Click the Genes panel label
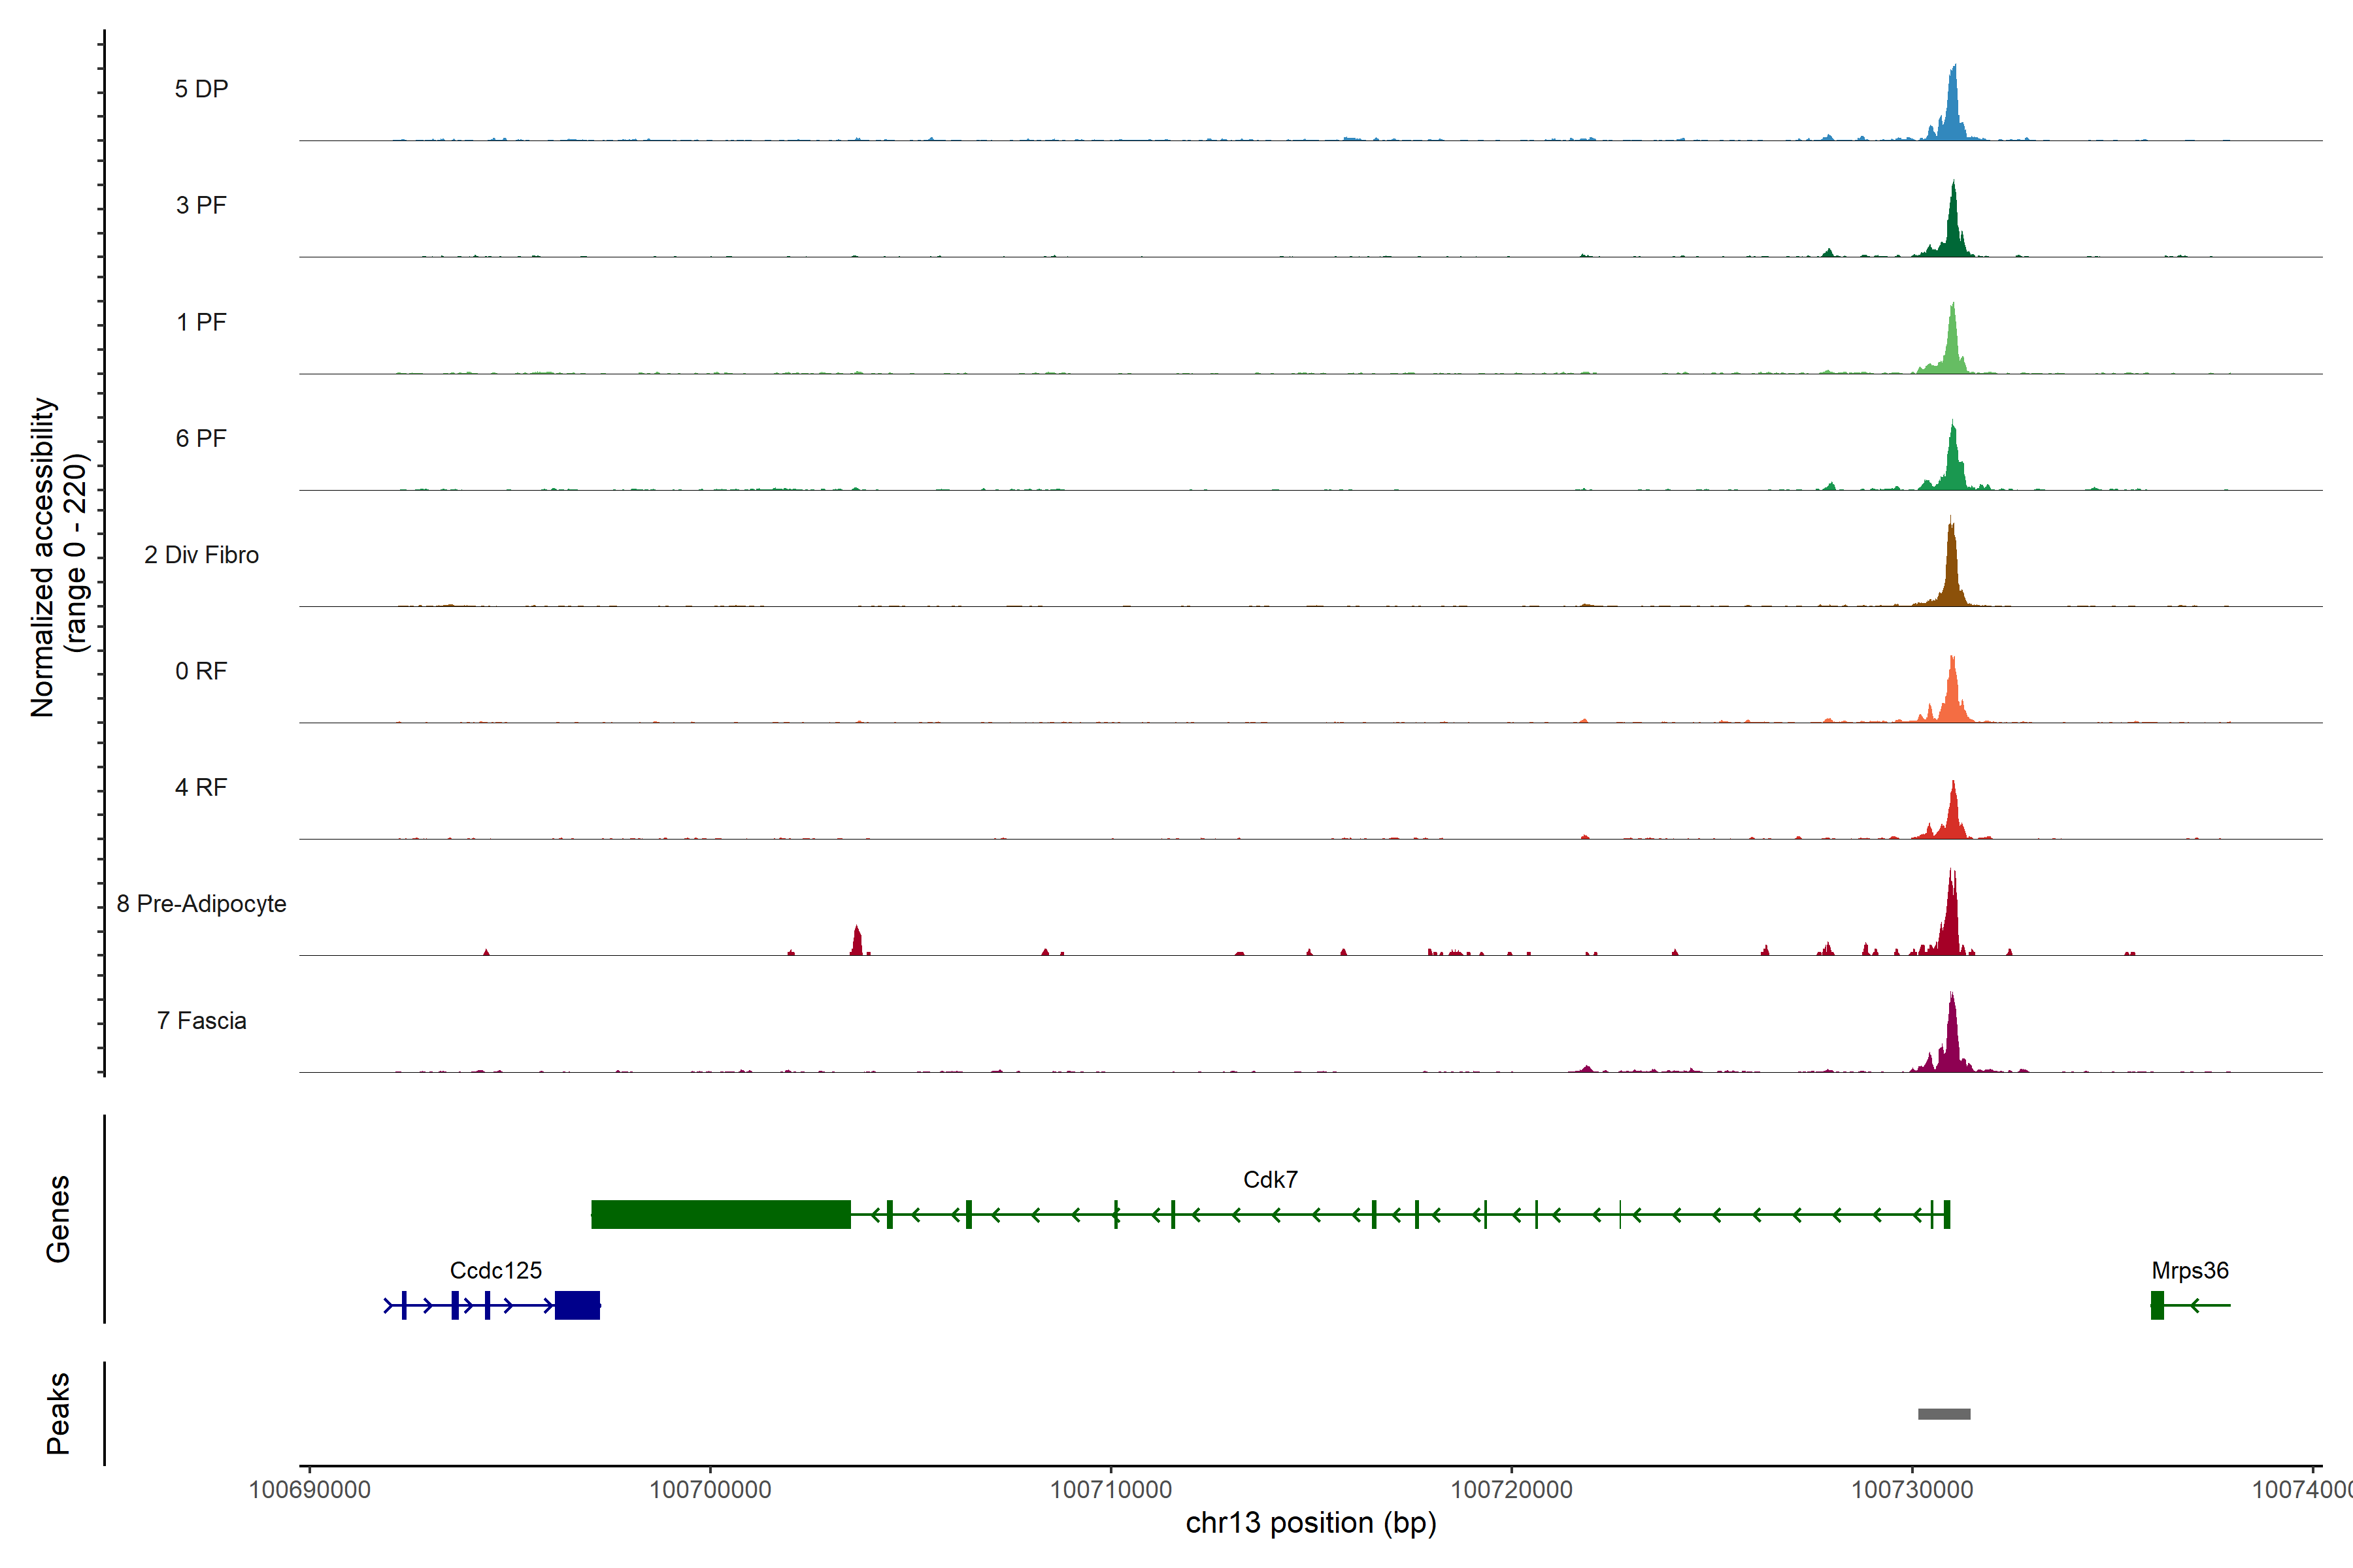This screenshot has width=2353, height=1568. point(58,1218)
